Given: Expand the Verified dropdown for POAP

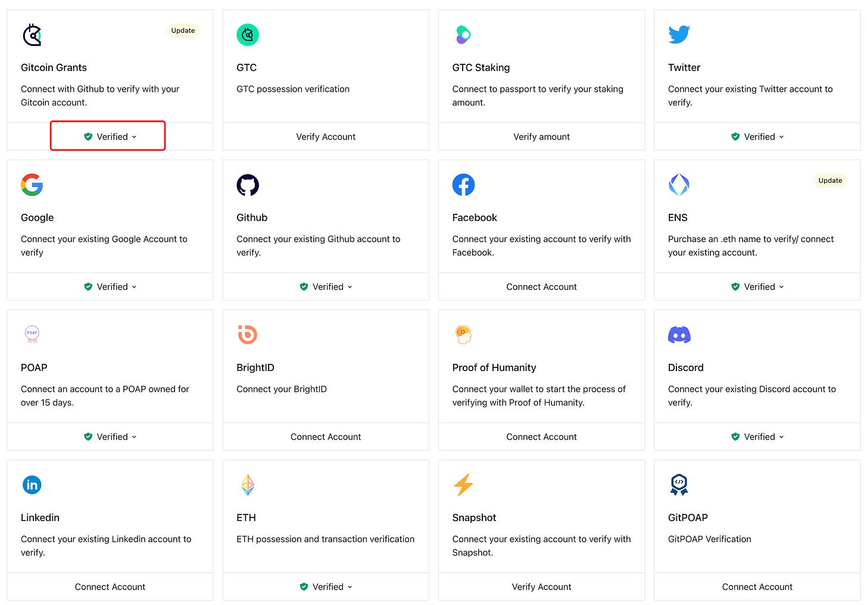Looking at the screenshot, I should pos(110,436).
